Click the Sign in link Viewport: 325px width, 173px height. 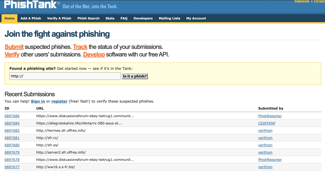[38, 101]
